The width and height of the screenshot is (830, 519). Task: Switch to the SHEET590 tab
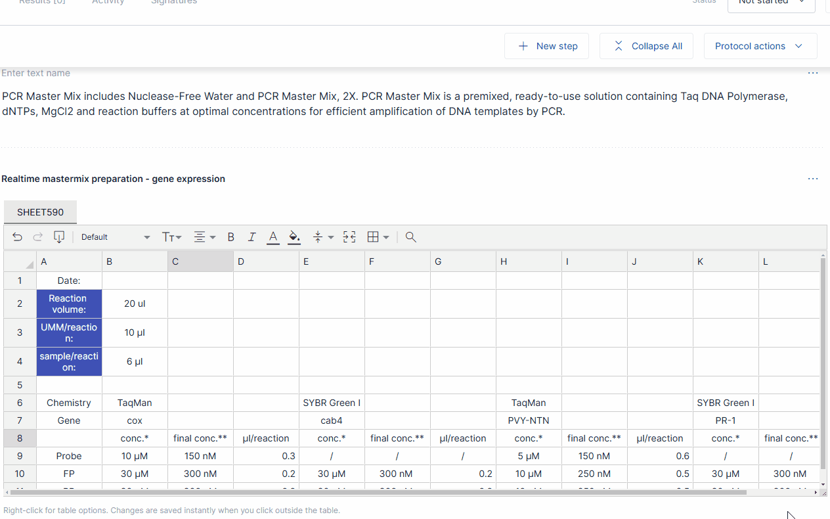[x=40, y=212]
